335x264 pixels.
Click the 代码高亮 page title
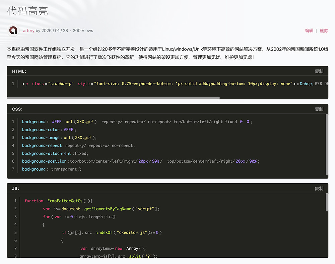point(27,11)
